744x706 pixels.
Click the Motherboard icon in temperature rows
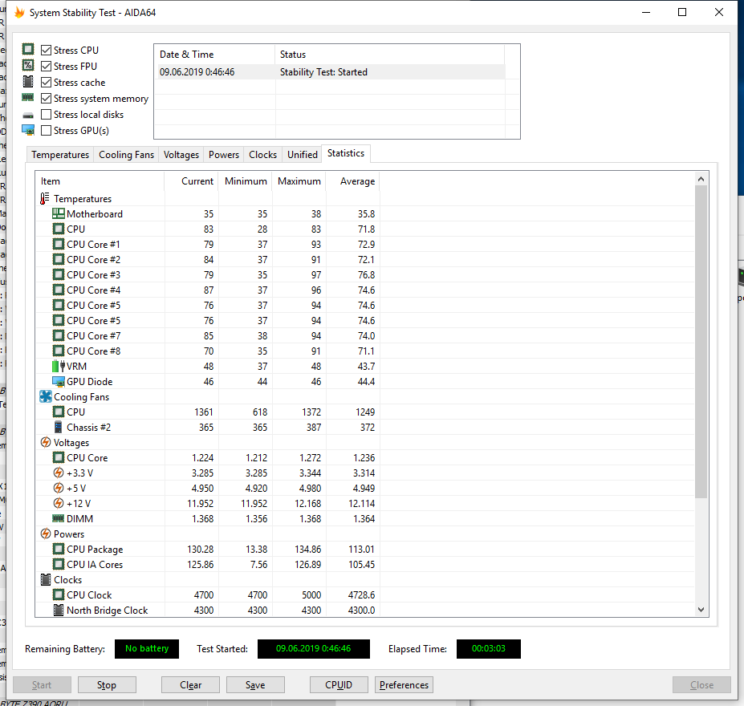point(59,213)
